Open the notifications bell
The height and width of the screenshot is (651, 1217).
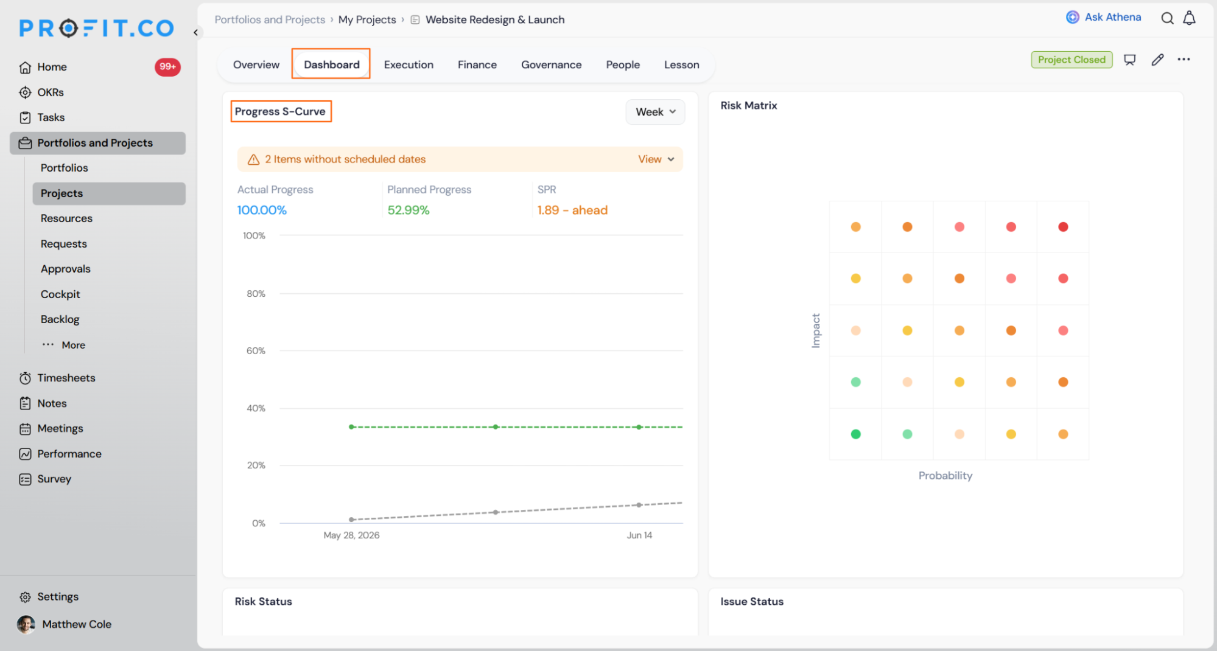pyautogui.click(x=1189, y=18)
